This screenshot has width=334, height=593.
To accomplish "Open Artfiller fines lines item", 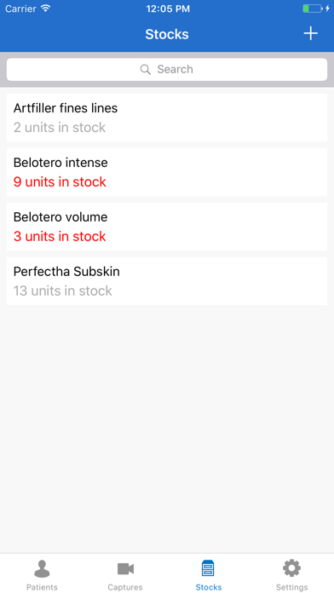I will tap(167, 118).
